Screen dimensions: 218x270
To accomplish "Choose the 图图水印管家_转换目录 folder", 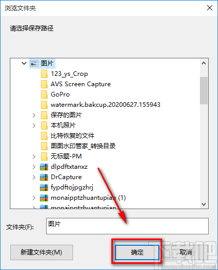I will [83, 146].
